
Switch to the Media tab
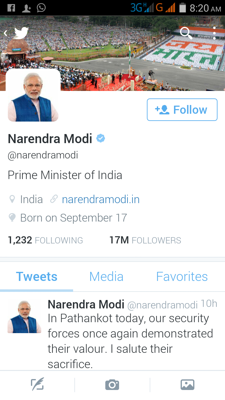pos(106,277)
